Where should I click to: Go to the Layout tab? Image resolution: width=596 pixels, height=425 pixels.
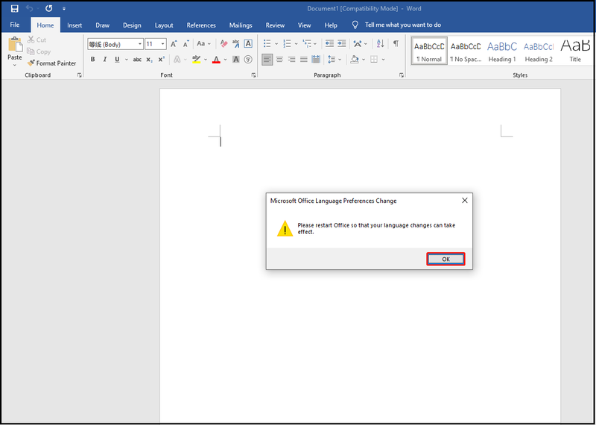[x=164, y=25]
